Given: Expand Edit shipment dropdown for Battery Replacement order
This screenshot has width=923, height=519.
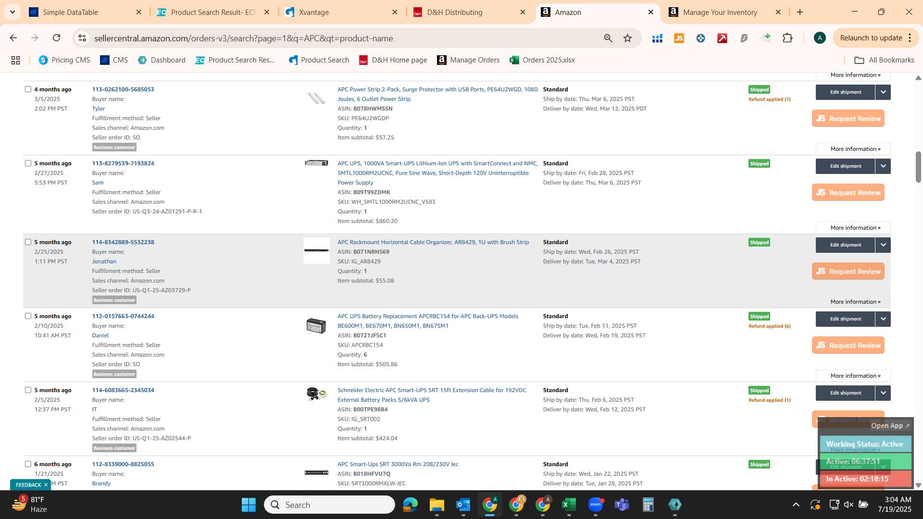Looking at the screenshot, I should [x=883, y=319].
